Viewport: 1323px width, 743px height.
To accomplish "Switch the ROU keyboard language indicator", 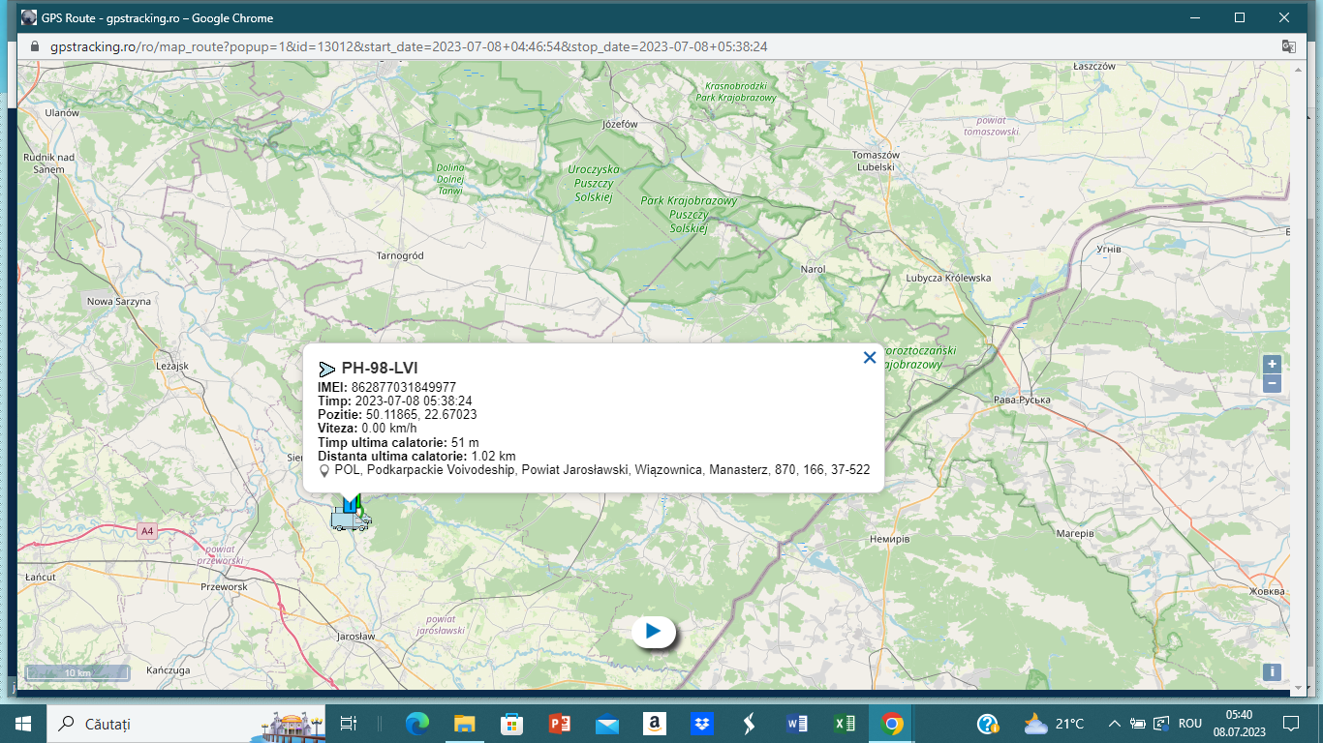I will tap(1189, 724).
